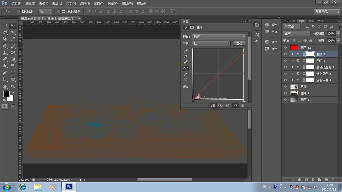
Task: Expand the 正常 blend mode dropdown
Action: point(296,33)
